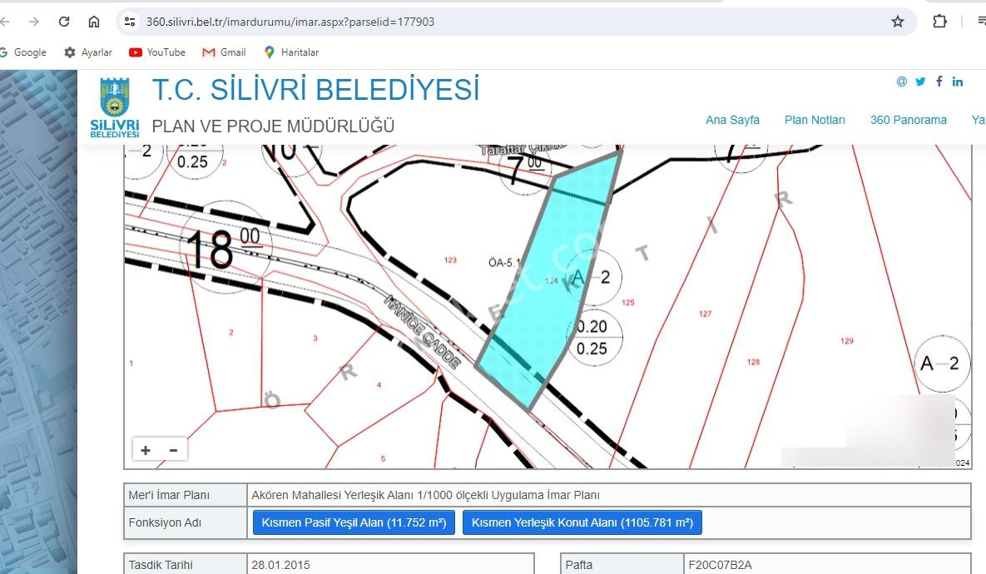Click the ÖA-5.1 label on map
The height and width of the screenshot is (574, 986).
pos(504,262)
